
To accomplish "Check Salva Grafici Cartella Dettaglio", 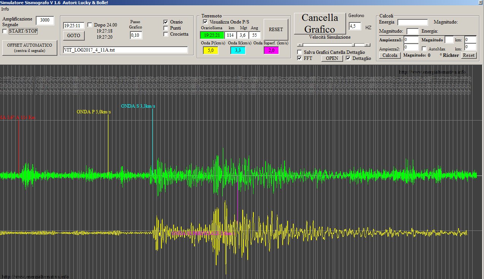I will coord(300,52).
